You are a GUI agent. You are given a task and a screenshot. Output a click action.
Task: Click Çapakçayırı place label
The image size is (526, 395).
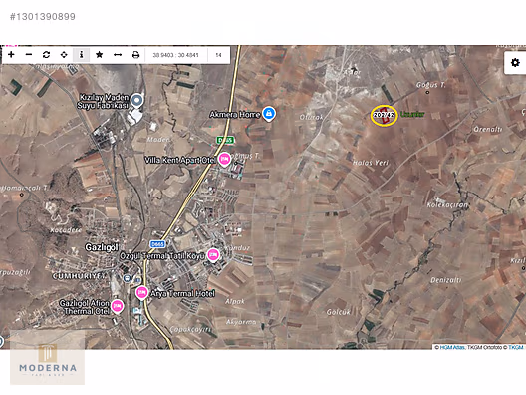pos(190,329)
